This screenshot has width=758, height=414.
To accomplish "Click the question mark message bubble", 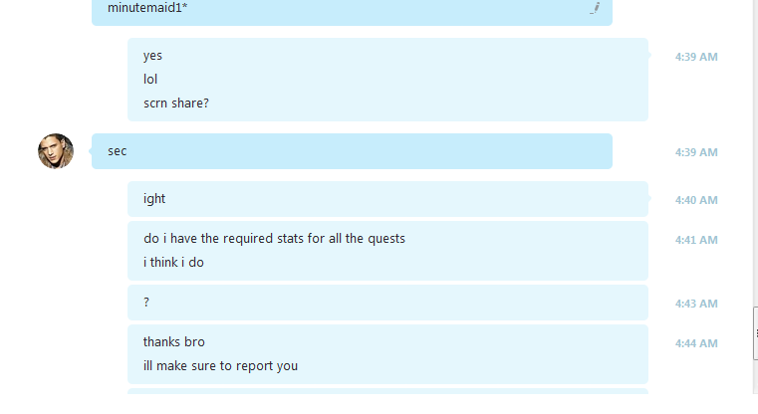I will [387, 303].
